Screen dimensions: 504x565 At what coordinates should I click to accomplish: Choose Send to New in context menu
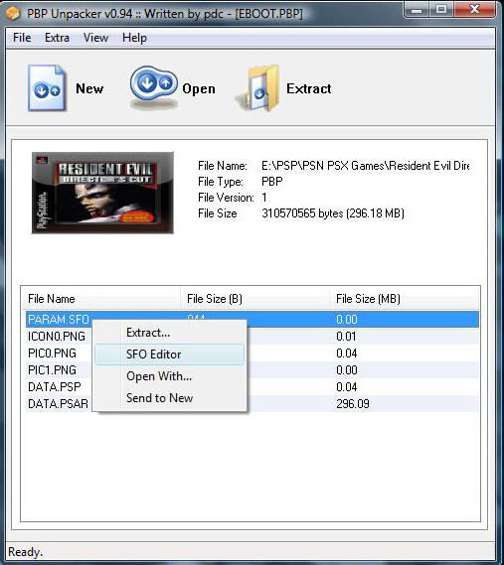click(x=170, y=398)
